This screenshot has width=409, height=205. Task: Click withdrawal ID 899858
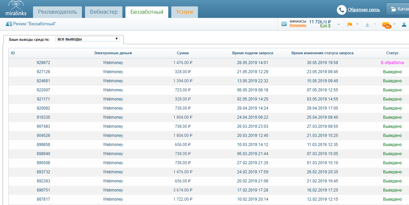pyautogui.click(x=43, y=145)
